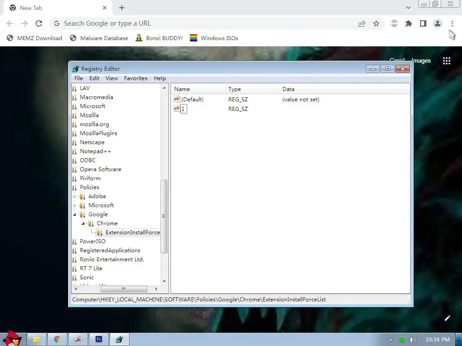Close the New Tab tab
Screen dimensions: 462x346
[x=105, y=8]
